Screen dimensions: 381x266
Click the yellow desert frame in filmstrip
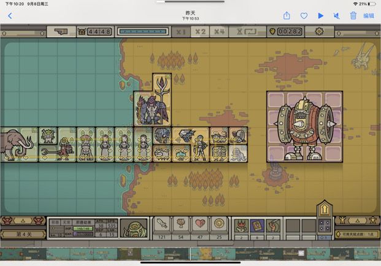pos(206,254)
